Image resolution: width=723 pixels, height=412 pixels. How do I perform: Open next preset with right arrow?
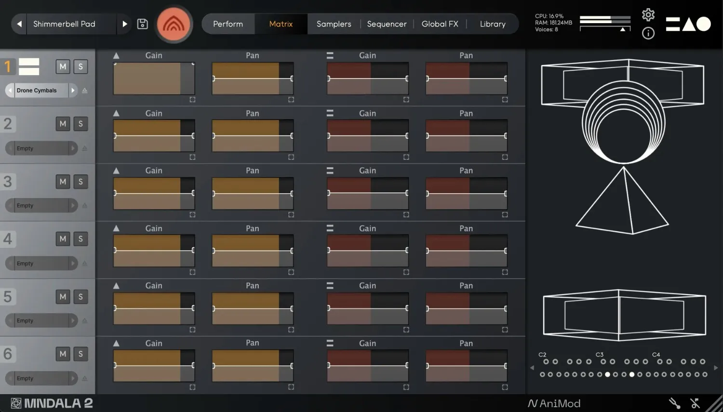(x=125, y=24)
